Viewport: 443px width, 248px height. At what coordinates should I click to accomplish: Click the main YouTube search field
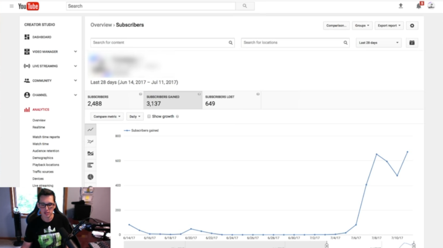coord(151,6)
